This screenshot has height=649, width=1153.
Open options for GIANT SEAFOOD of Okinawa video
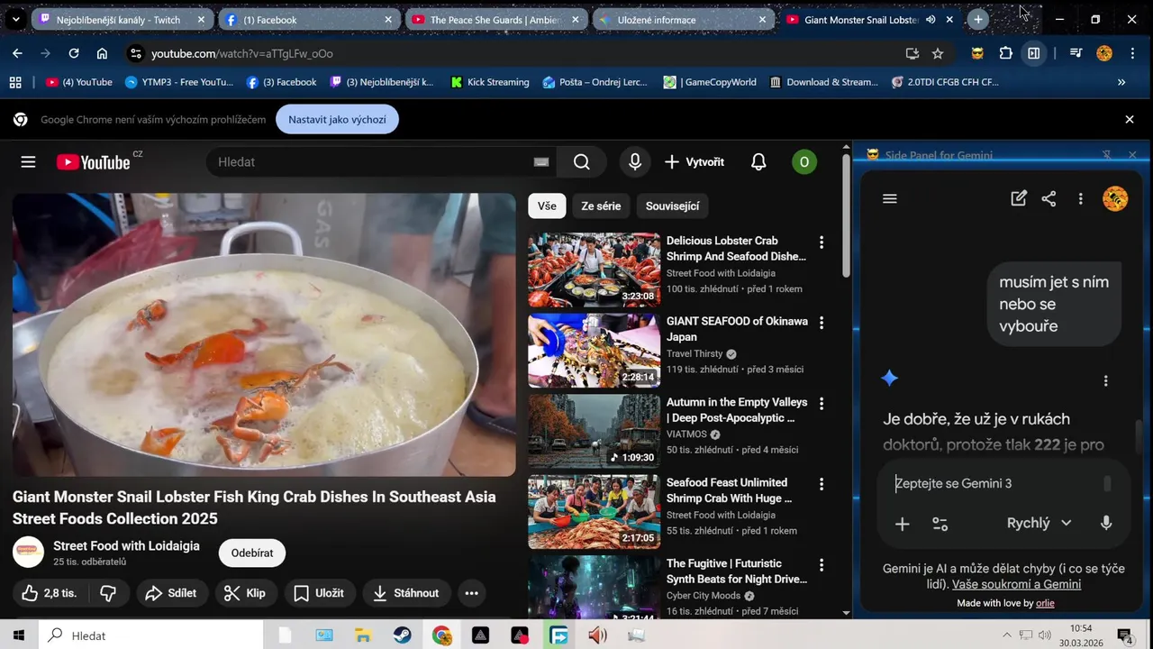[x=821, y=323]
